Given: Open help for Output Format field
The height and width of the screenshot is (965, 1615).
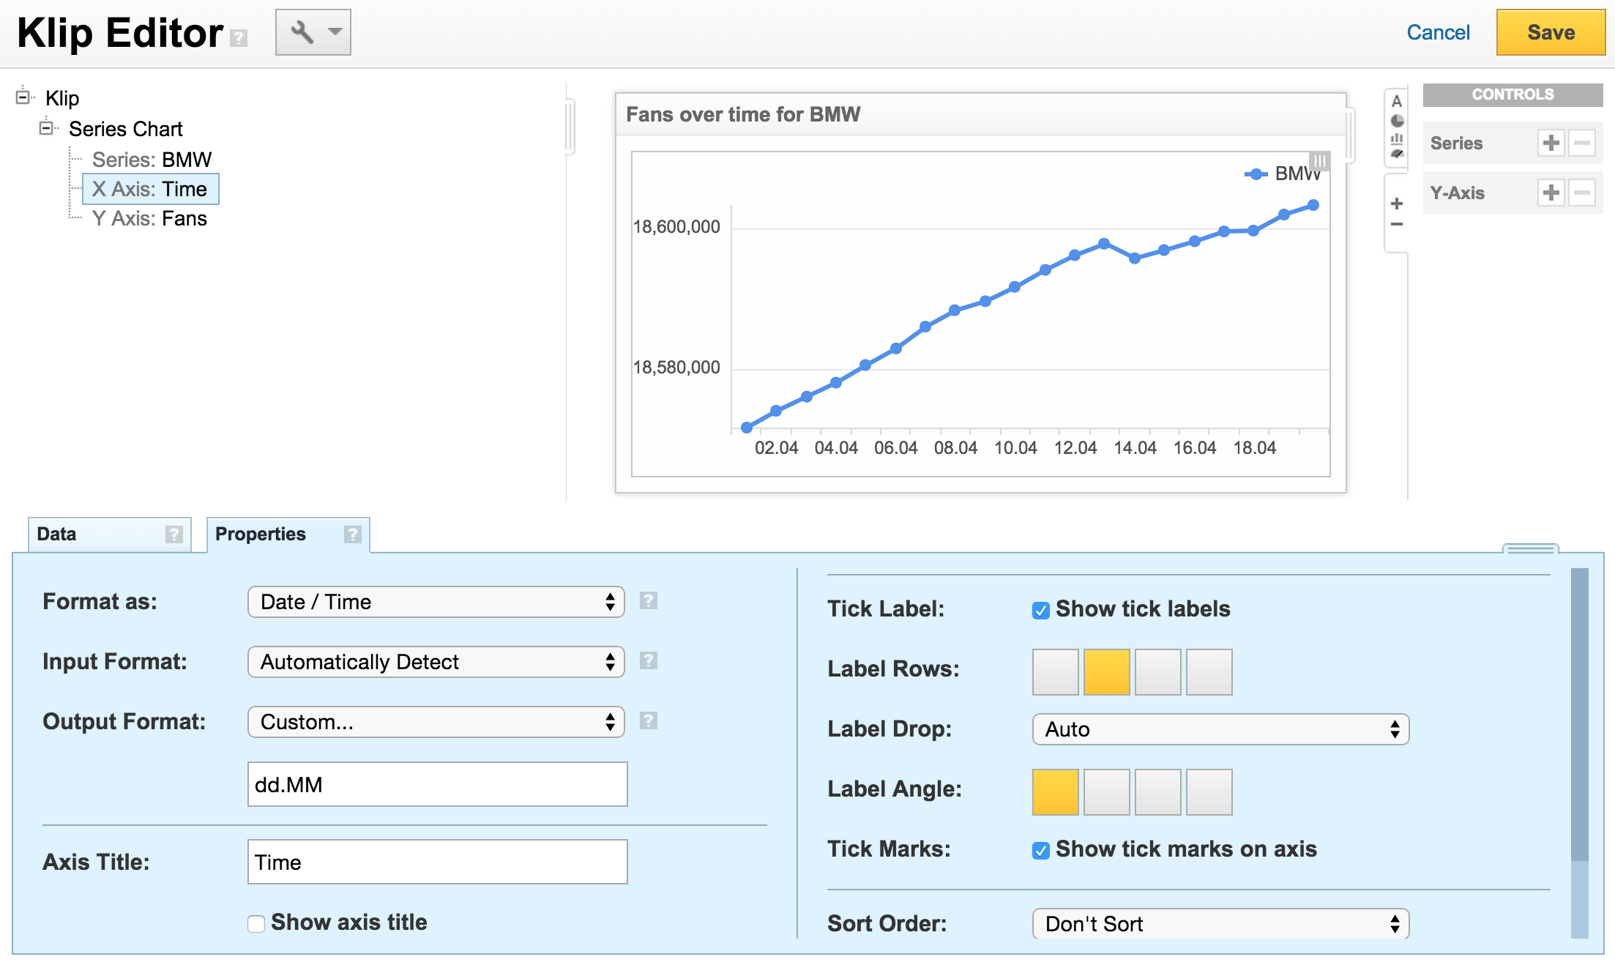Looking at the screenshot, I should click(648, 721).
